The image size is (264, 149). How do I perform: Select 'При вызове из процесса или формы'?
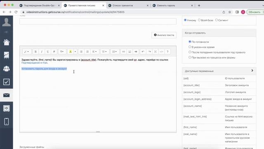click(x=190, y=57)
